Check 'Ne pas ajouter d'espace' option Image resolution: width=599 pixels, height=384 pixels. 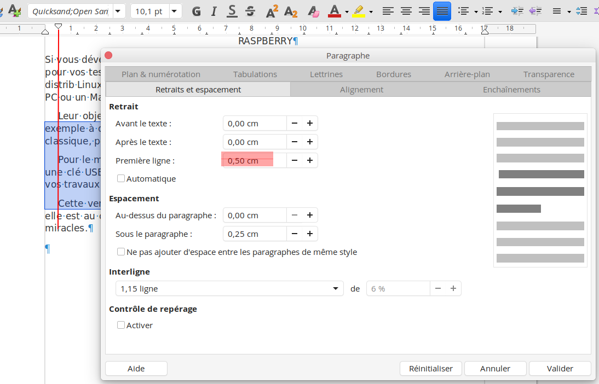(121, 252)
